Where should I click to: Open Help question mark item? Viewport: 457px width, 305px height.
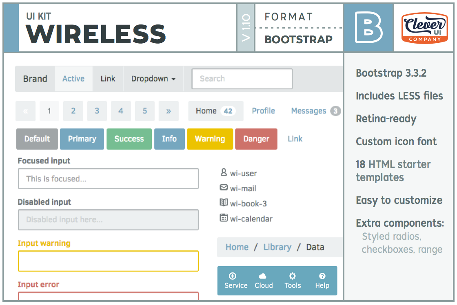[322, 281]
